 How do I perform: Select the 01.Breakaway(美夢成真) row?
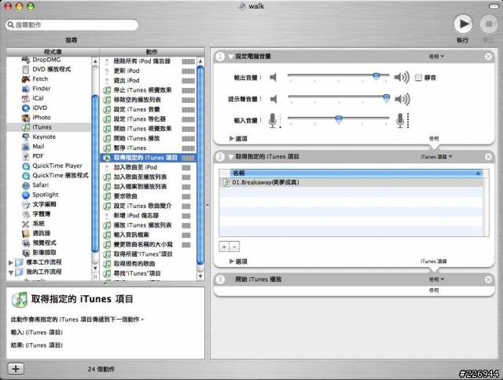(351, 183)
